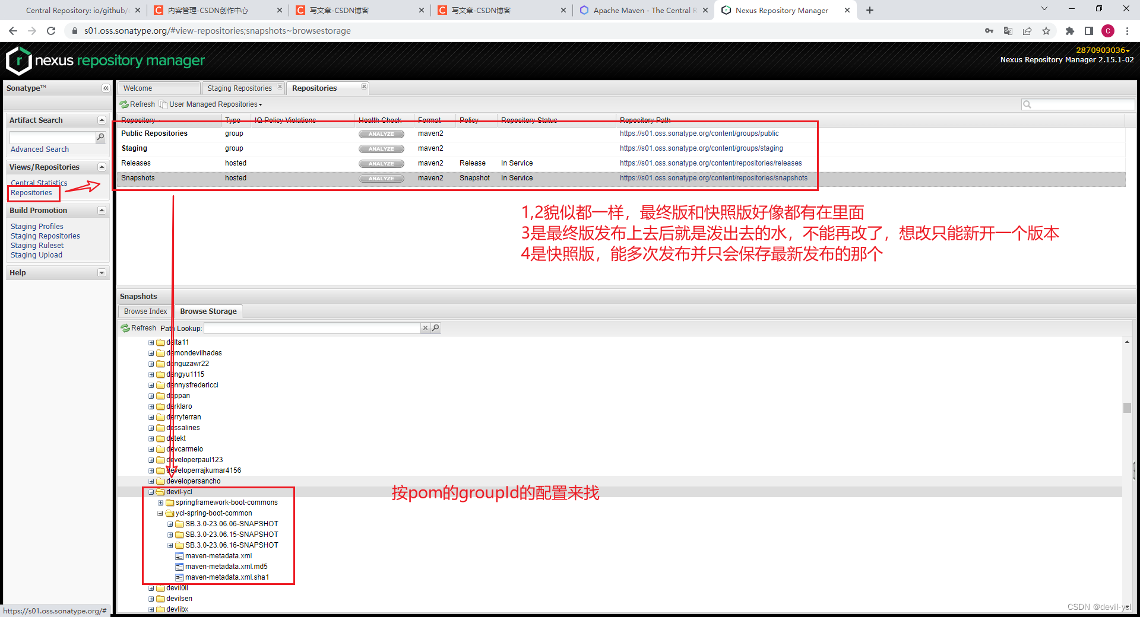The width and height of the screenshot is (1140, 617).
Task: Switch to Apache Maven Central browser tab
Action: pyautogui.click(x=643, y=10)
